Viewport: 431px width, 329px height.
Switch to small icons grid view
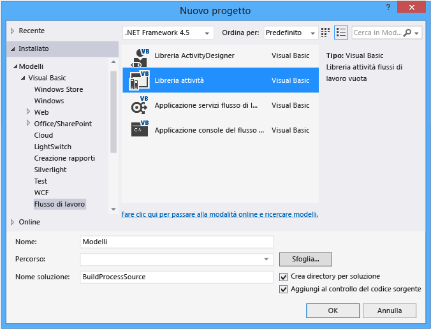coord(325,33)
